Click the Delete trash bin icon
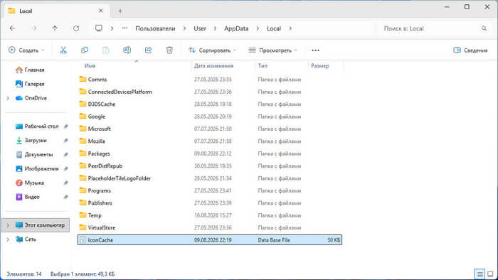The height and width of the screenshot is (280, 498). click(169, 50)
